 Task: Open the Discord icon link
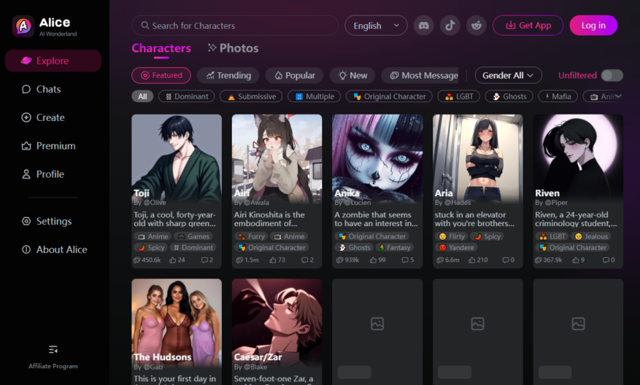click(424, 26)
